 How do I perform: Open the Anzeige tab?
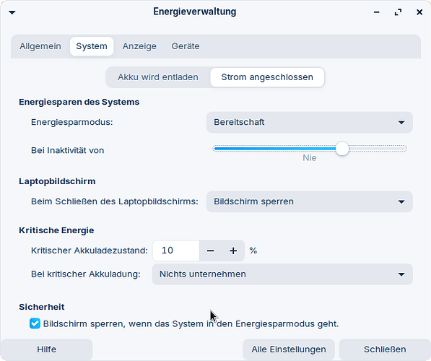(139, 46)
